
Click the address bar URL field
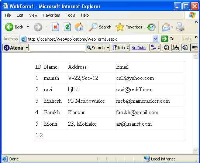(89, 39)
